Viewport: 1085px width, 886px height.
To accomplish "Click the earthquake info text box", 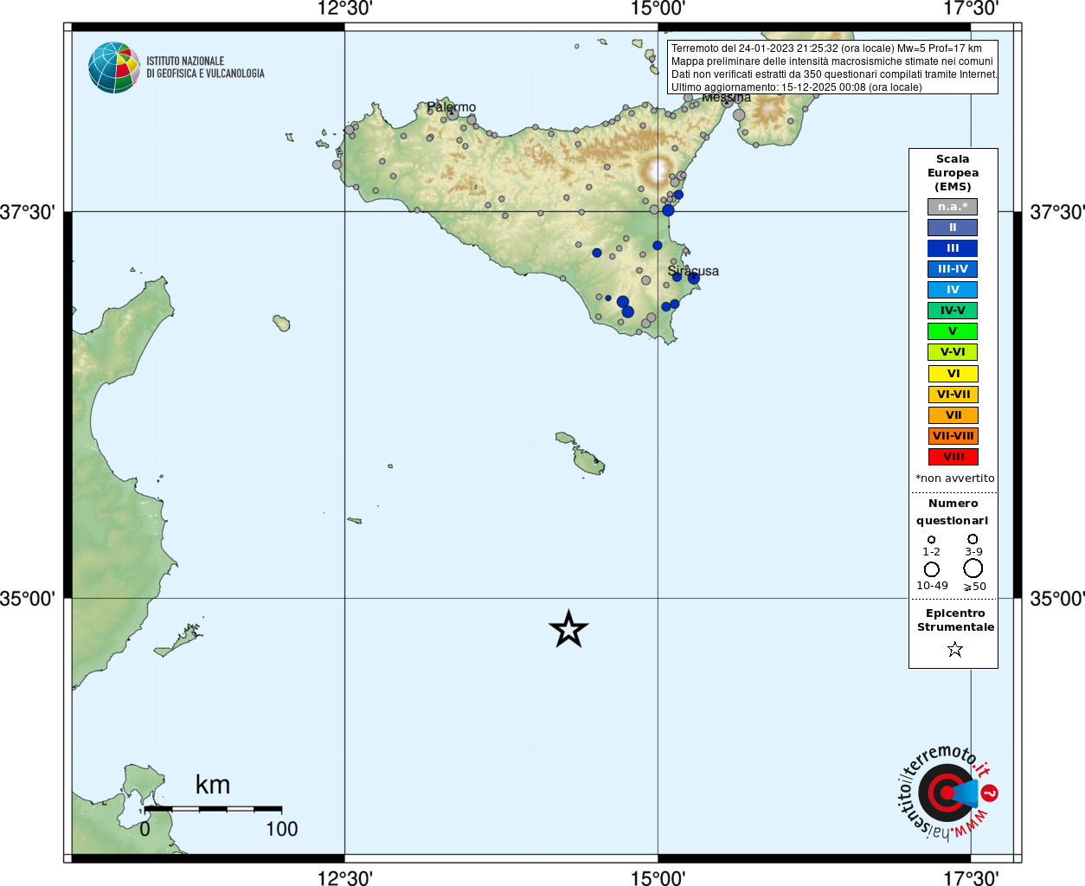I will 832,67.
